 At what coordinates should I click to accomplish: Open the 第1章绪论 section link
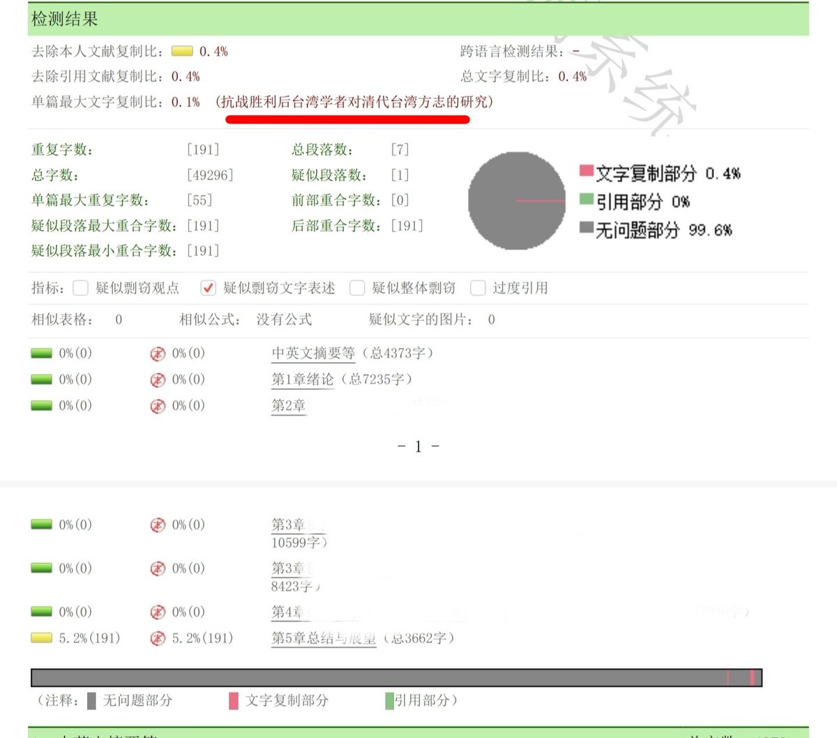(303, 379)
